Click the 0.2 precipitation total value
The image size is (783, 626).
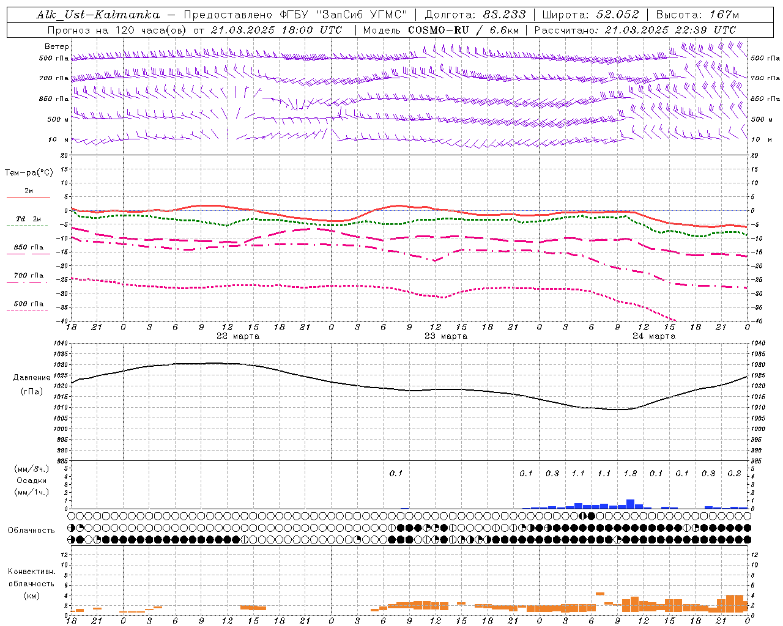point(734,474)
